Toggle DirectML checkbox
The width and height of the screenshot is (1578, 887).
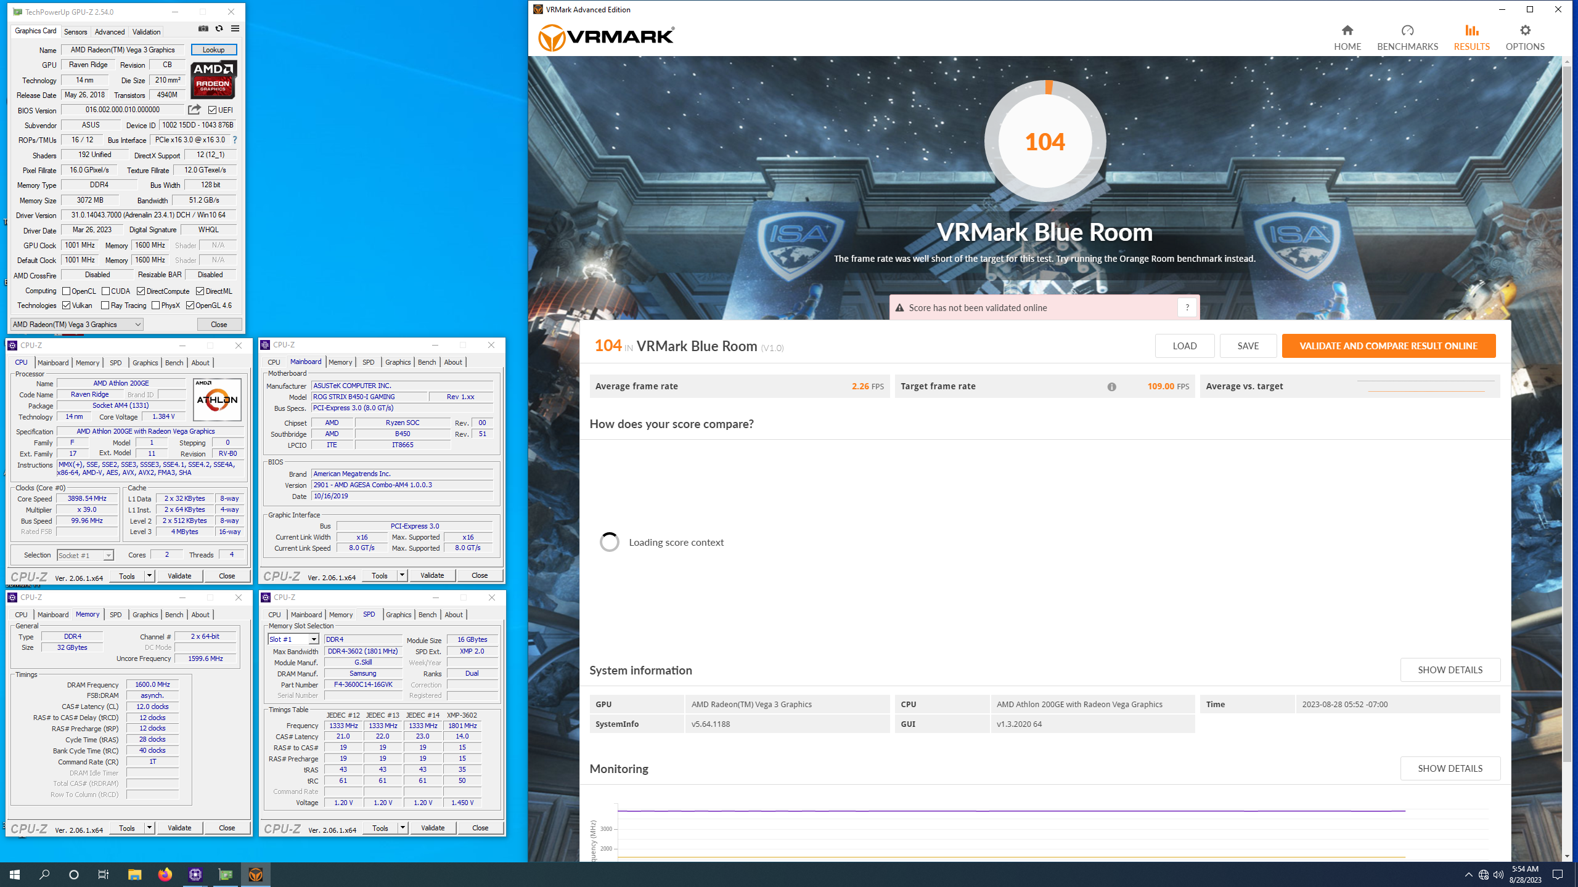200,291
